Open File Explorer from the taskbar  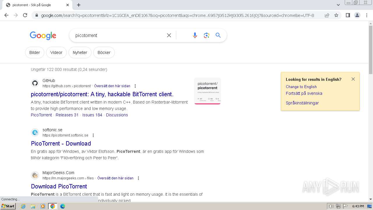coord(33,206)
